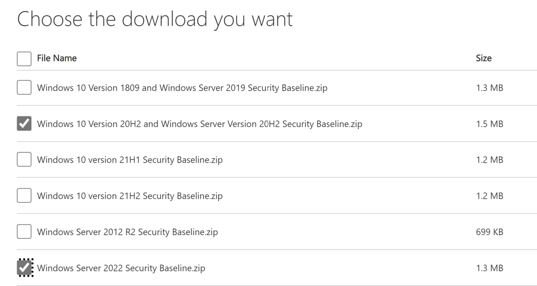Select the Windows 10 version 21H1 checkbox
This screenshot has width=537, height=286.
[x=24, y=160]
